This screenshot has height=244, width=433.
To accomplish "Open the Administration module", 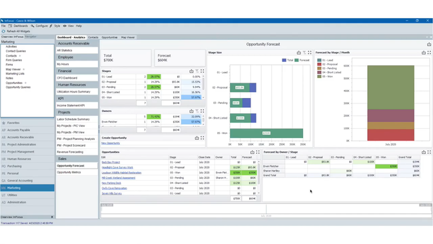I will tap(27, 202).
